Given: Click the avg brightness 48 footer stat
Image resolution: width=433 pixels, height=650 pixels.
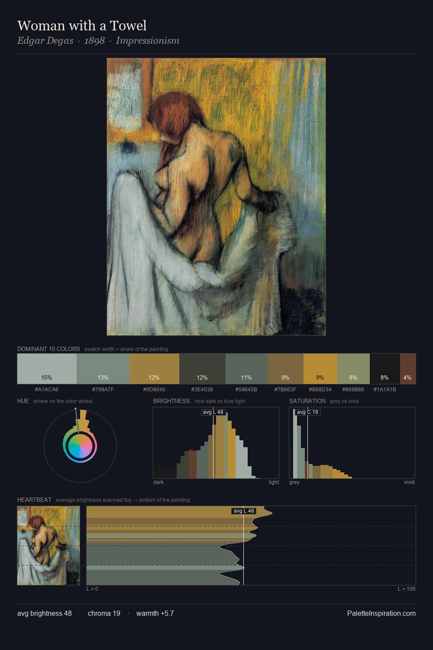Looking at the screenshot, I should pos(45,613).
